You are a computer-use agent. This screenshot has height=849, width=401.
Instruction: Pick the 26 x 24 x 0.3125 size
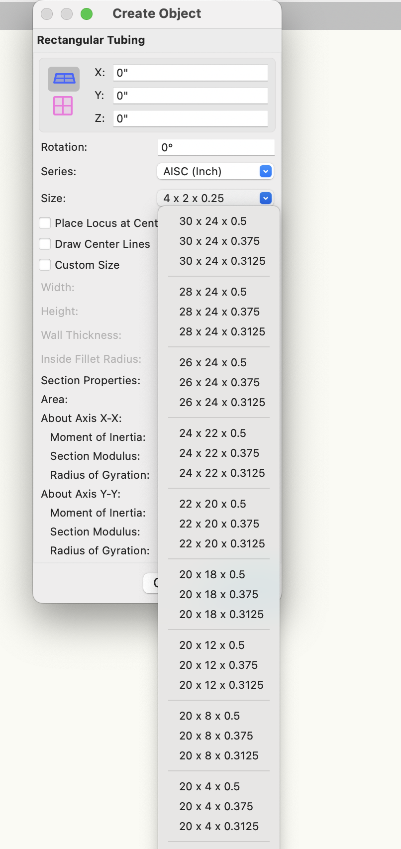click(x=222, y=402)
